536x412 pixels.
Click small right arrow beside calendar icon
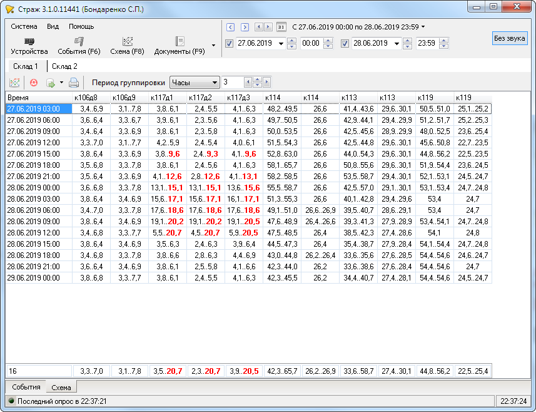[268, 27]
